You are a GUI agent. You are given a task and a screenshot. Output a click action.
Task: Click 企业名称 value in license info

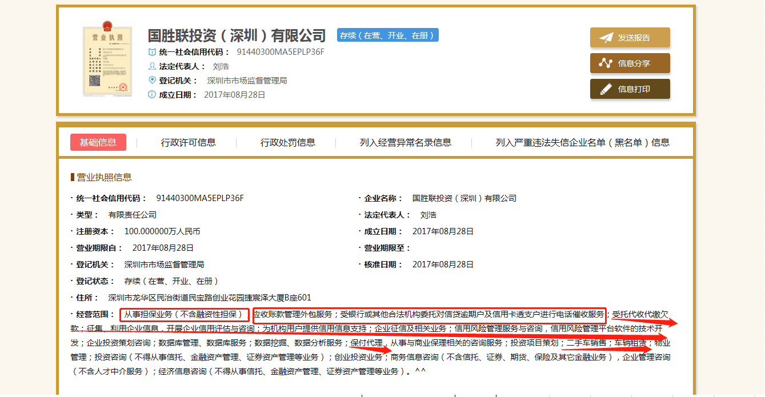464,198
